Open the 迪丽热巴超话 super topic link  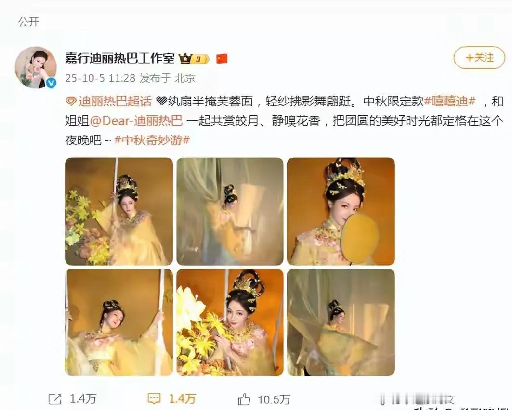point(115,102)
